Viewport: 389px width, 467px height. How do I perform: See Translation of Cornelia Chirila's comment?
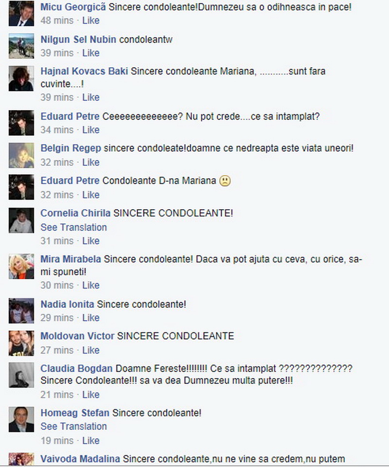(x=73, y=227)
